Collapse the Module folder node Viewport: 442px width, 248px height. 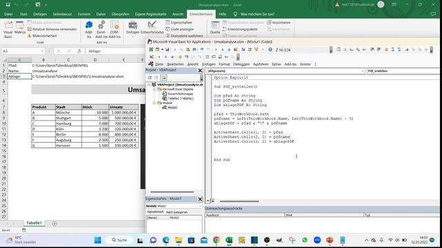pyautogui.click(x=154, y=103)
